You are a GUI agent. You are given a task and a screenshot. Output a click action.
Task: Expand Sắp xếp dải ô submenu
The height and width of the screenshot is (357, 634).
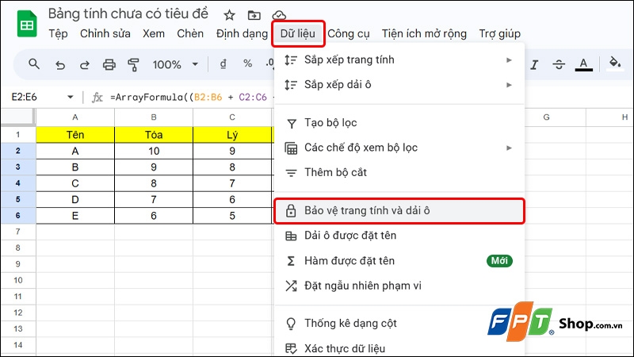point(399,85)
